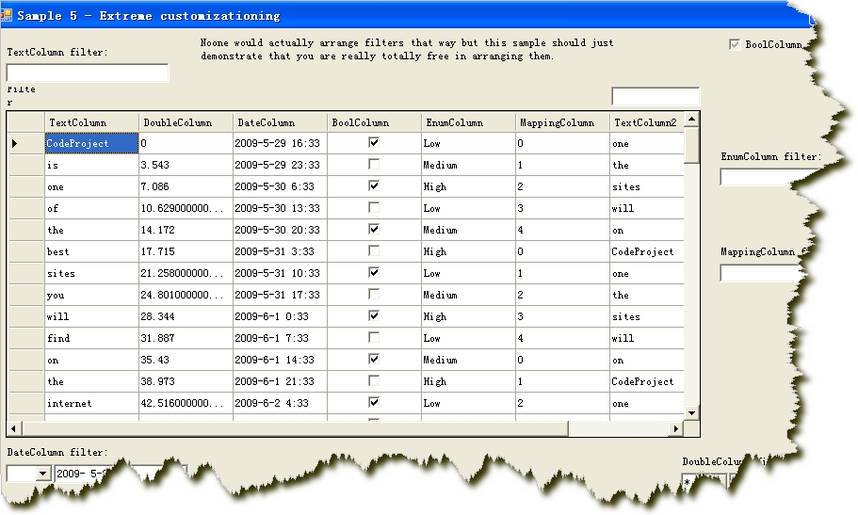Select the 38.973 DoubleColumn cell
This screenshot has width=858, height=515.
tap(186, 381)
